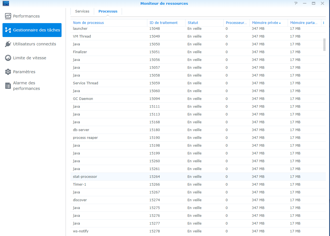This screenshot has width=330, height=236.
Task: Sort by Nom de processus column header
Action: [x=88, y=23]
